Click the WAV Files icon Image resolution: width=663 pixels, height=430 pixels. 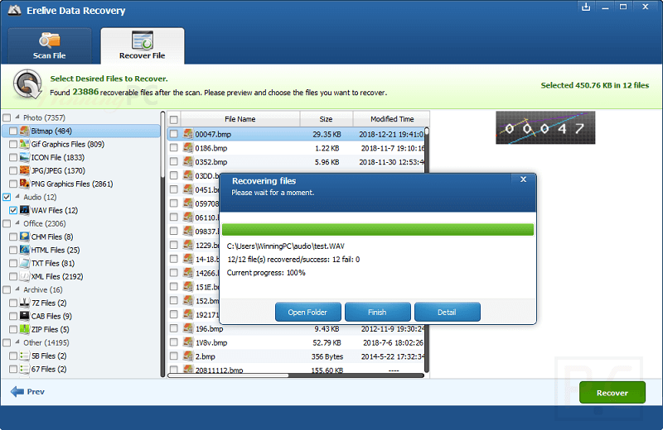pos(25,210)
